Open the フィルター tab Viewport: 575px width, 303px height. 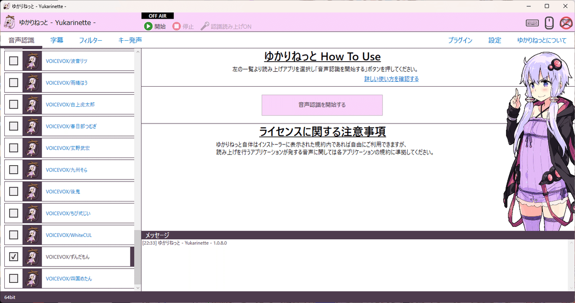coord(91,40)
